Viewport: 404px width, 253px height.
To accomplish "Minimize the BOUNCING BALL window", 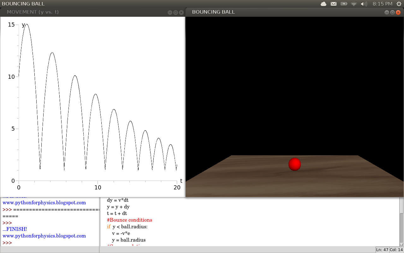I will click(x=386, y=12).
